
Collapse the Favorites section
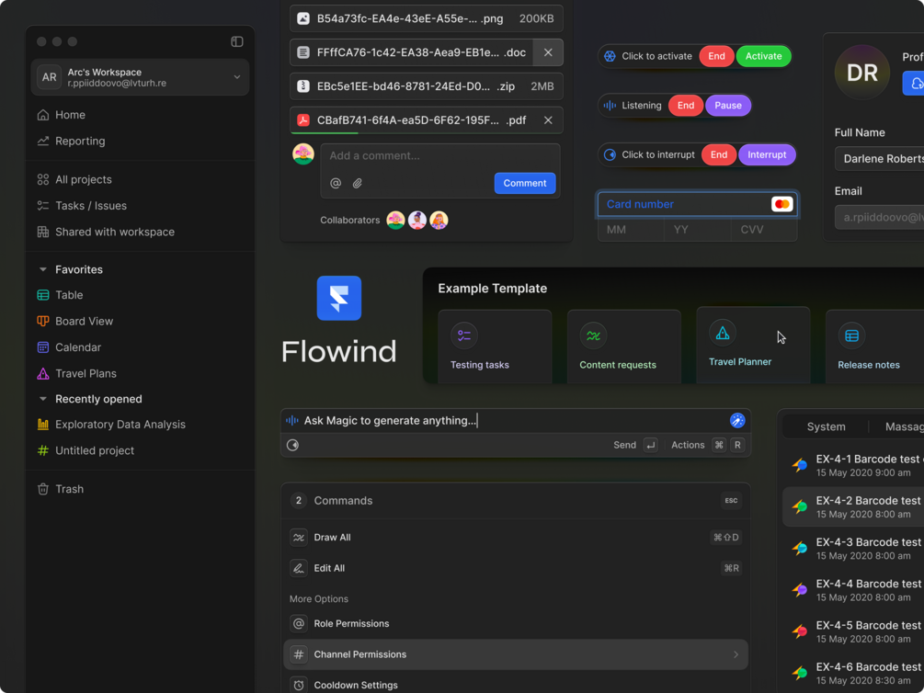tap(42, 269)
